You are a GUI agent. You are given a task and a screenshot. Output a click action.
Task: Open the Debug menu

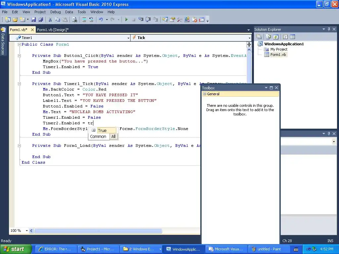(56, 12)
